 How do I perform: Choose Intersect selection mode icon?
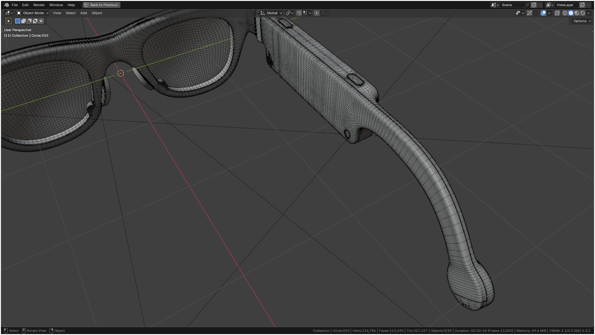point(41,21)
